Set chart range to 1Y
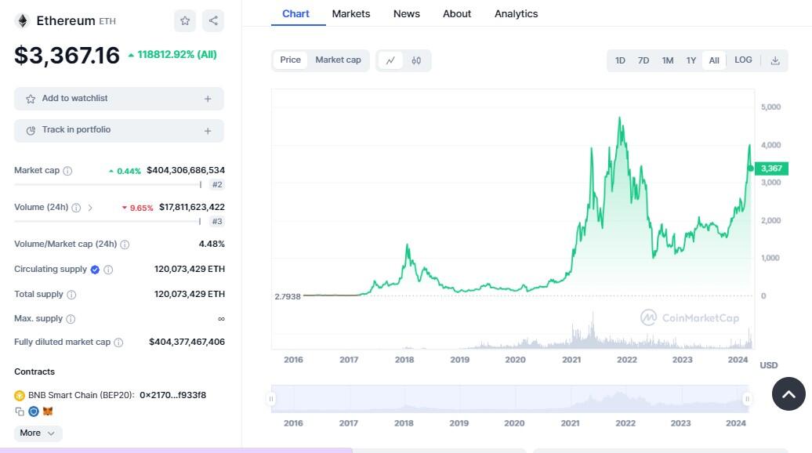 (x=691, y=60)
